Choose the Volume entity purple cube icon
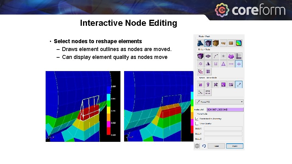 (200, 56)
